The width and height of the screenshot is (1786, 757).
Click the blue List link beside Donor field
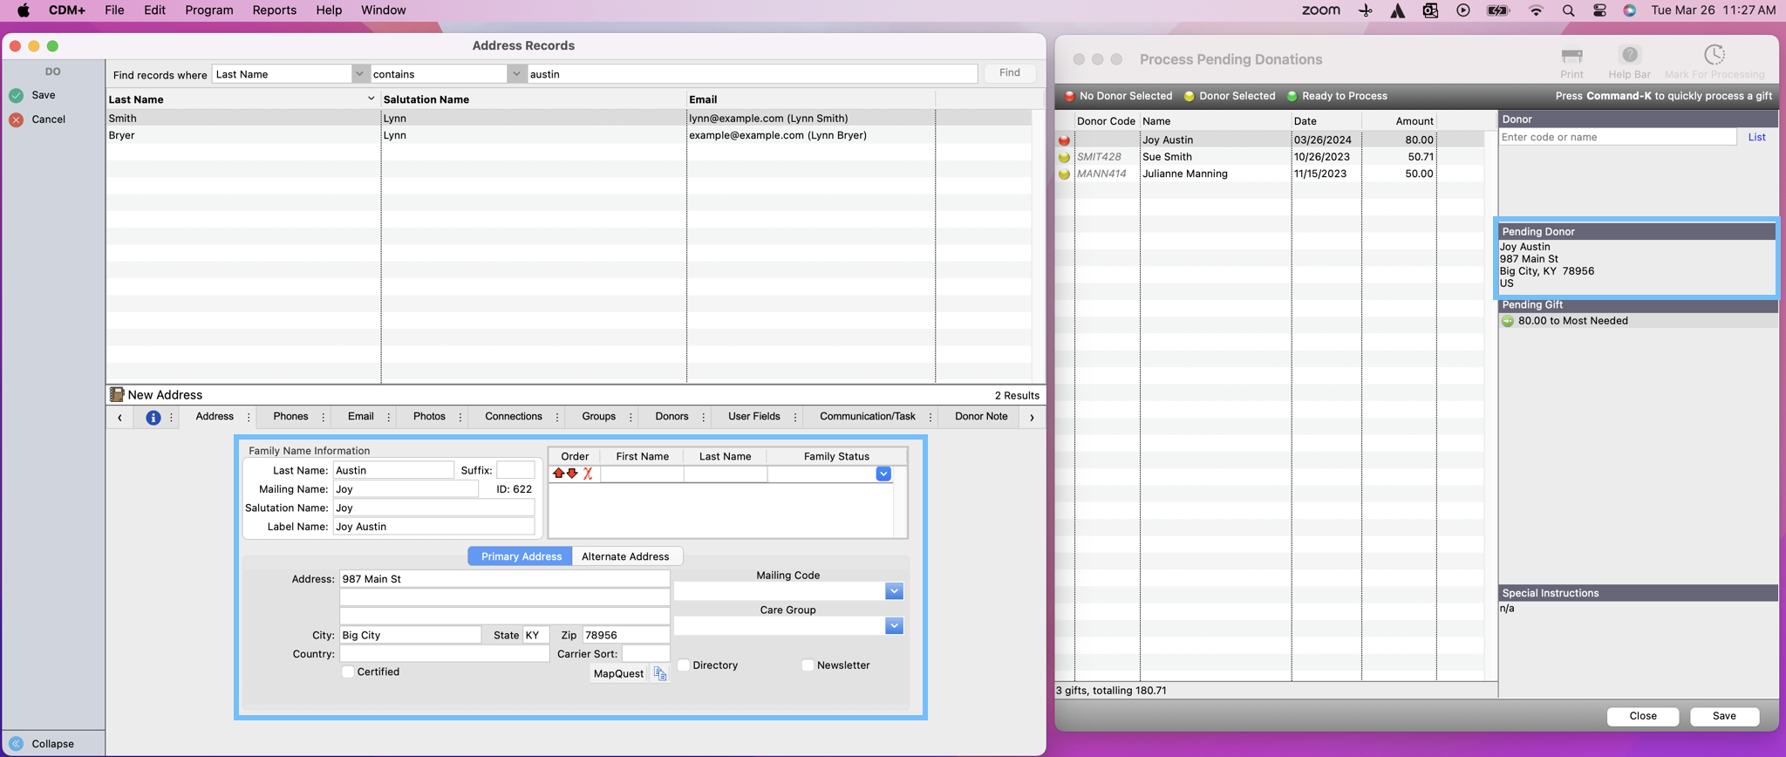[1756, 137]
